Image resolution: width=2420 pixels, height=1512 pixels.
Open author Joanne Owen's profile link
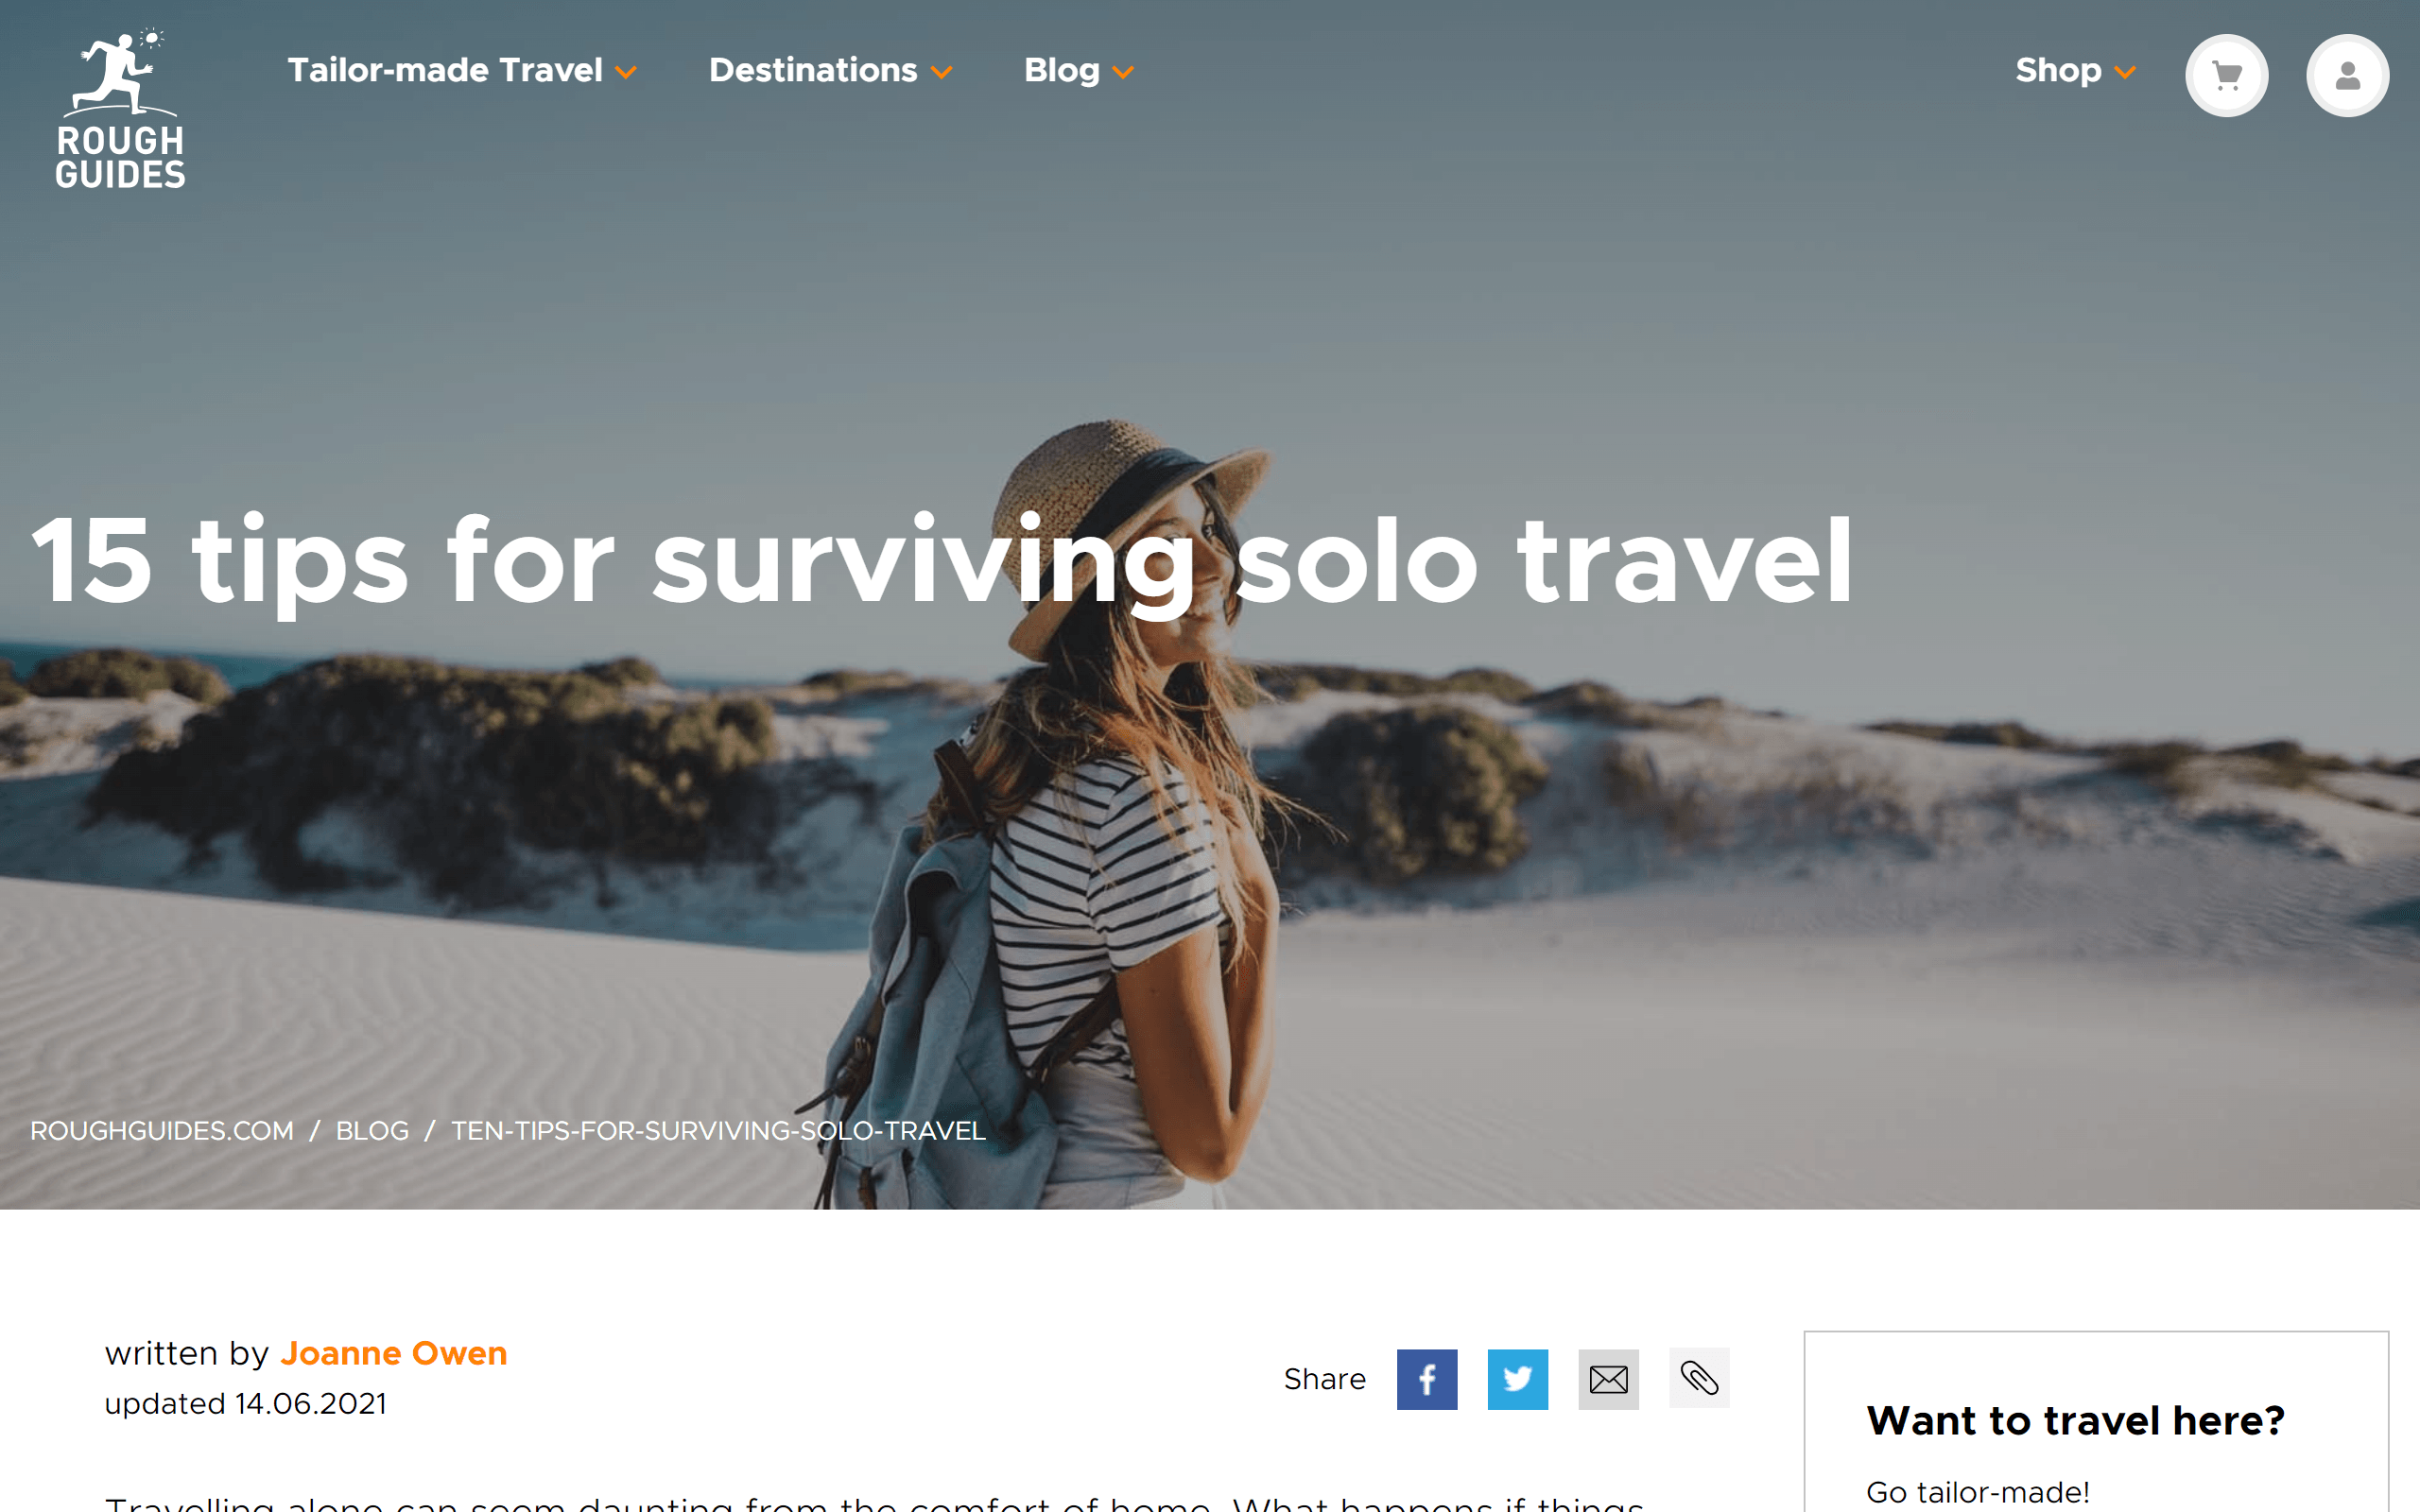point(394,1353)
